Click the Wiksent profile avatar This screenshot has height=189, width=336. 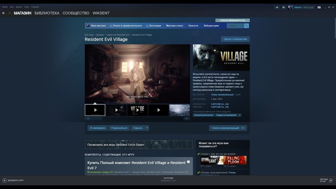point(290,7)
